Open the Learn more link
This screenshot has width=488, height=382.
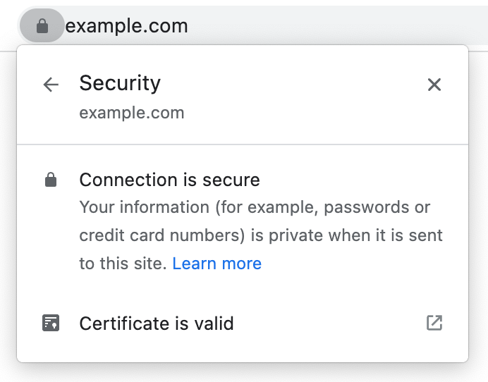[x=216, y=264]
